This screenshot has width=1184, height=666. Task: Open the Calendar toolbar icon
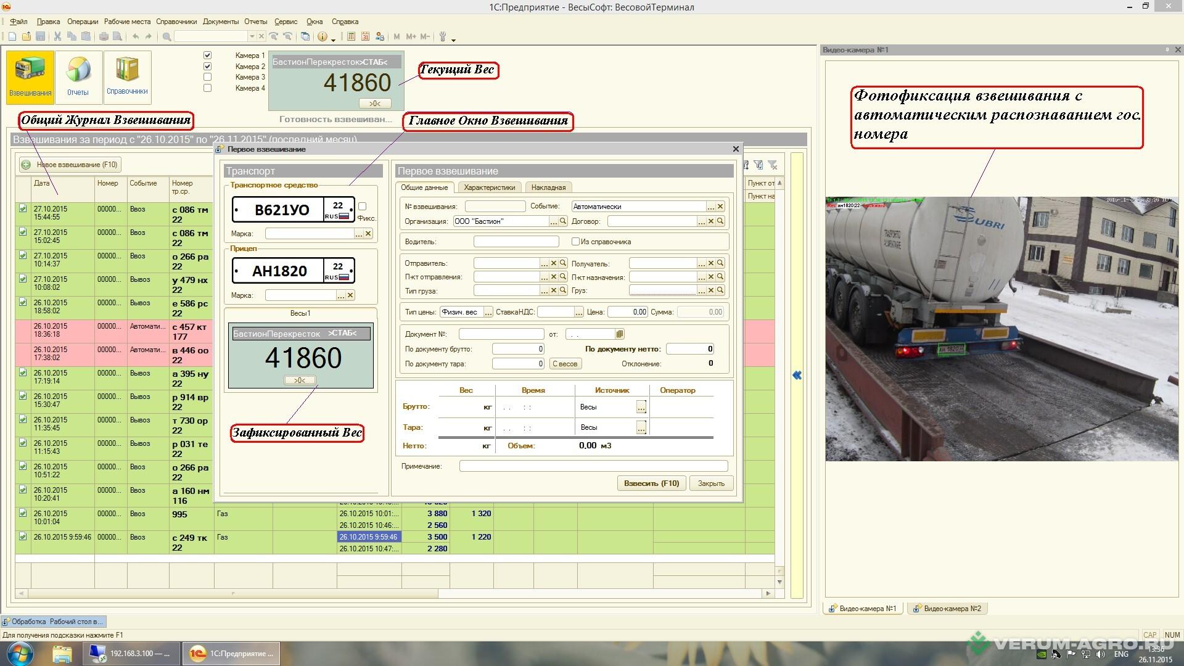tap(366, 37)
